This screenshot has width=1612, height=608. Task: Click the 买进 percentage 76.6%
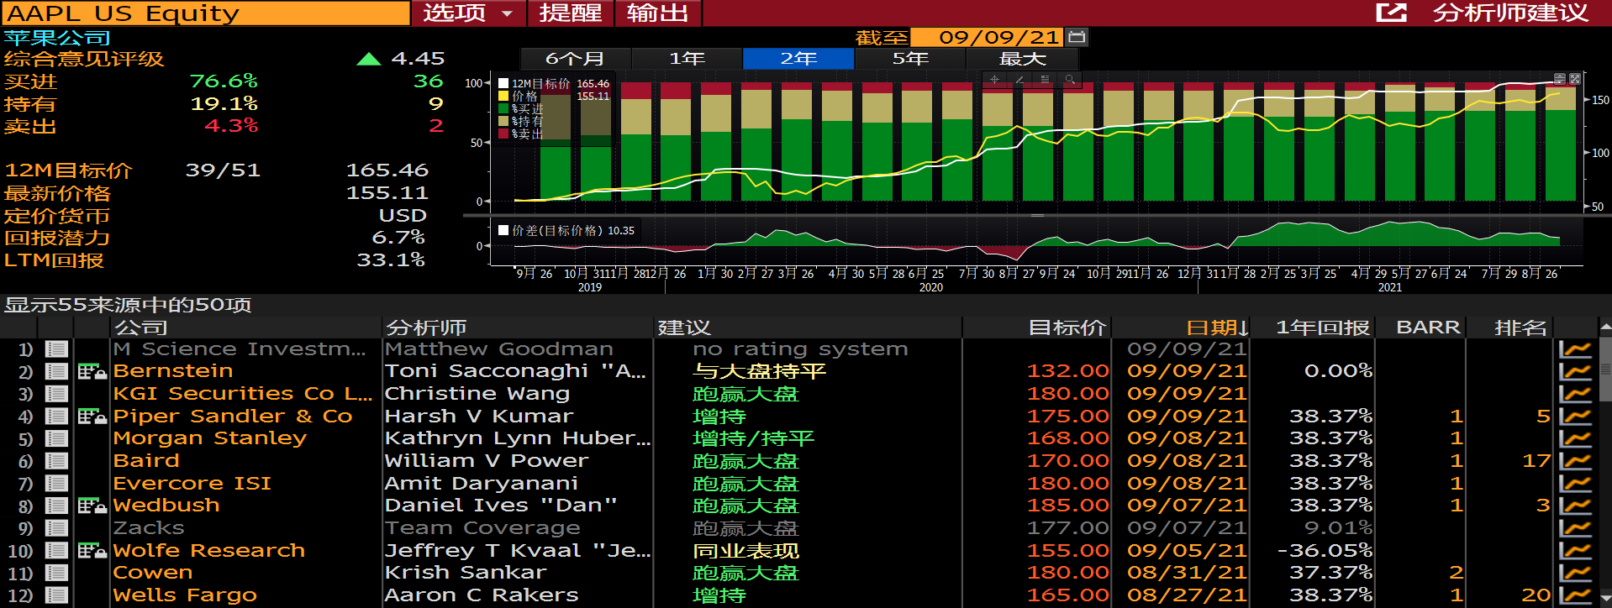click(224, 81)
